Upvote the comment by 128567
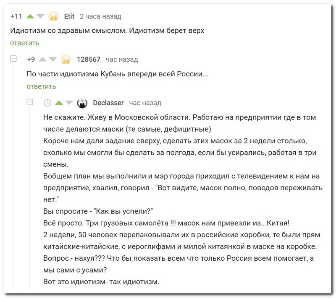 43,60
